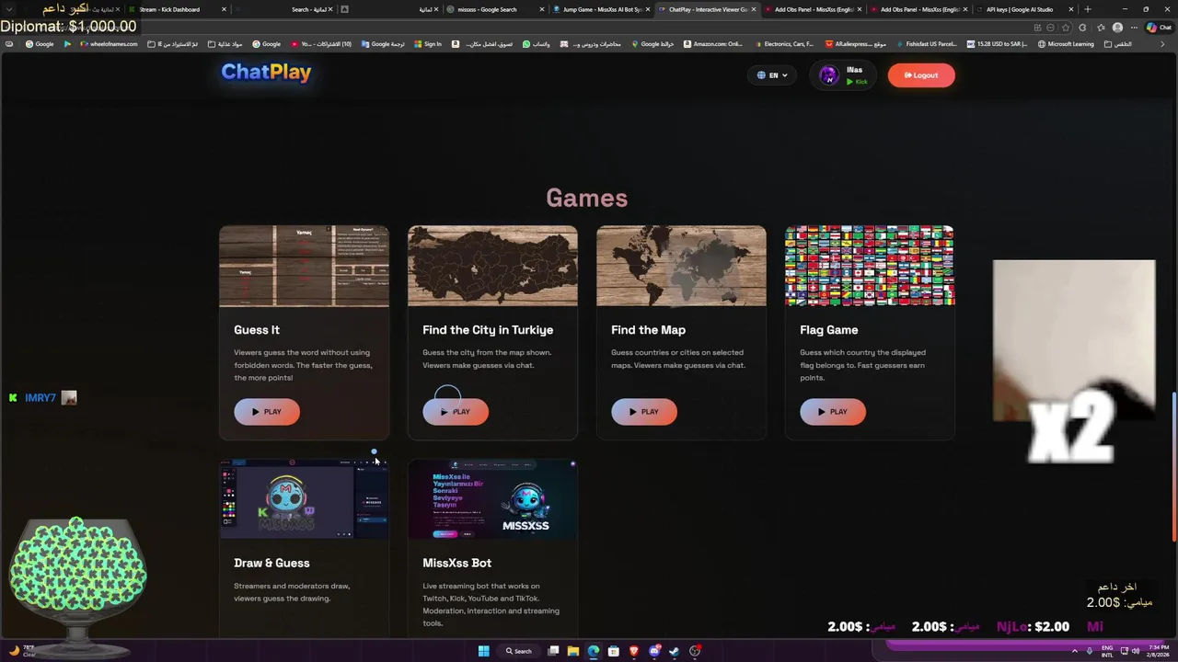The height and width of the screenshot is (662, 1178).
Task: Open the world map thumbnail
Action: (x=681, y=266)
